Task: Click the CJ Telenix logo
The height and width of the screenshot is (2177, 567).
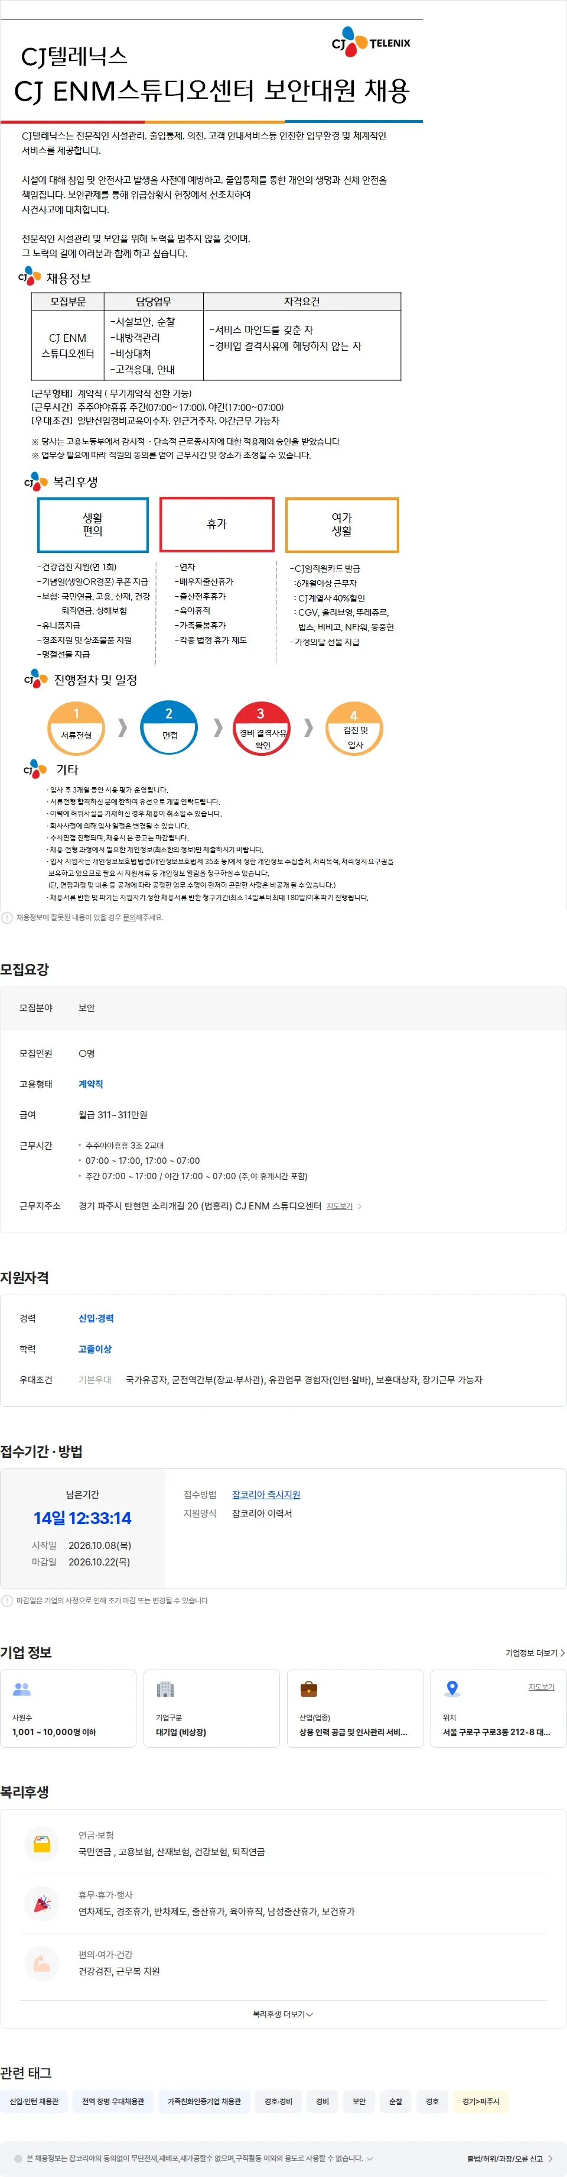Action: [370, 41]
